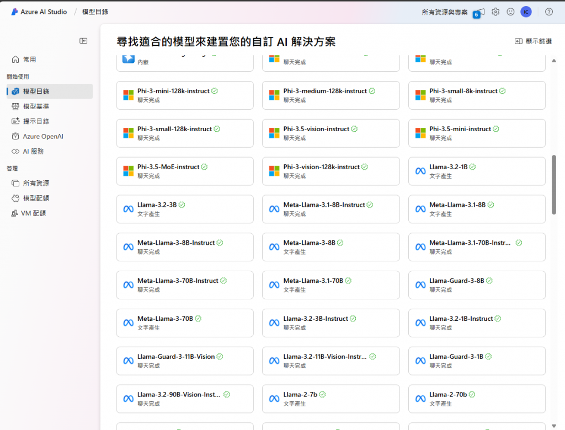Click the VM 配額 sidebar icon
Viewport: 565px width, 430px height.
point(14,213)
